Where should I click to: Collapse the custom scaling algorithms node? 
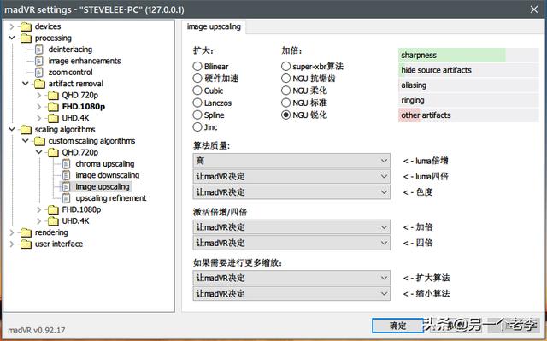[x=26, y=141]
